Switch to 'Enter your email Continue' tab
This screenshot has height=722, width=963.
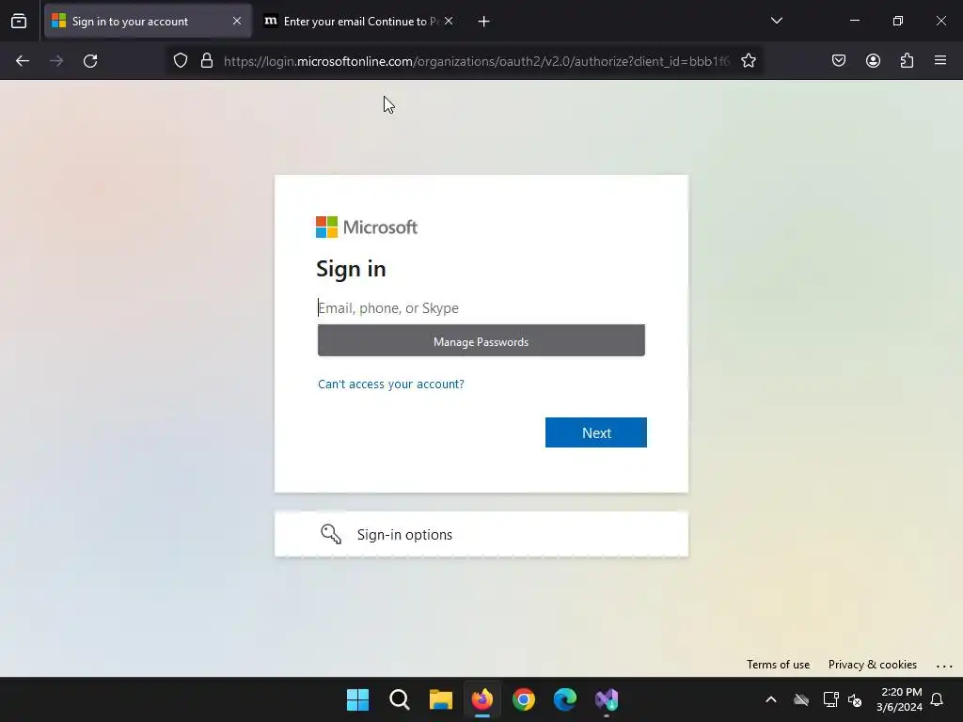(358, 22)
